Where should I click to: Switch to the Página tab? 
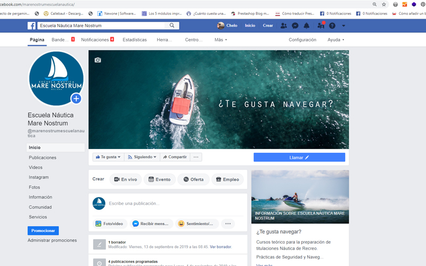(x=37, y=39)
